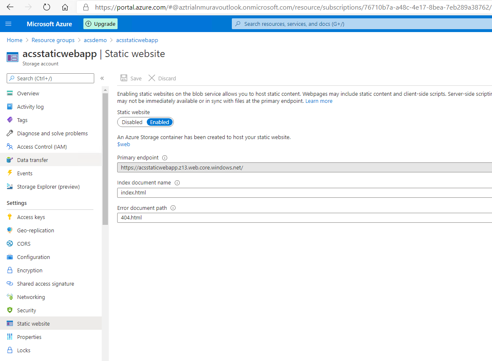The width and height of the screenshot is (492, 361).
Task: Click the browser forward arrow
Action: click(x=28, y=7)
